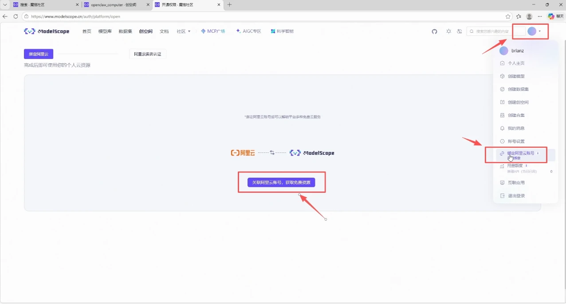Select 账号设置 from the user menu
Viewport: 566px width, 304px height.
coord(516,141)
